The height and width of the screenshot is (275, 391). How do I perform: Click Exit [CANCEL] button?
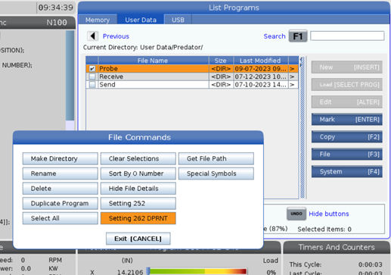[x=138, y=239]
